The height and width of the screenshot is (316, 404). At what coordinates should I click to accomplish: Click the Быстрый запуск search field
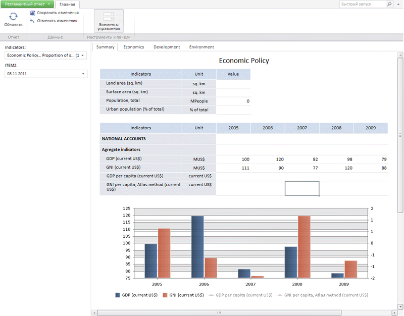coord(362,4)
